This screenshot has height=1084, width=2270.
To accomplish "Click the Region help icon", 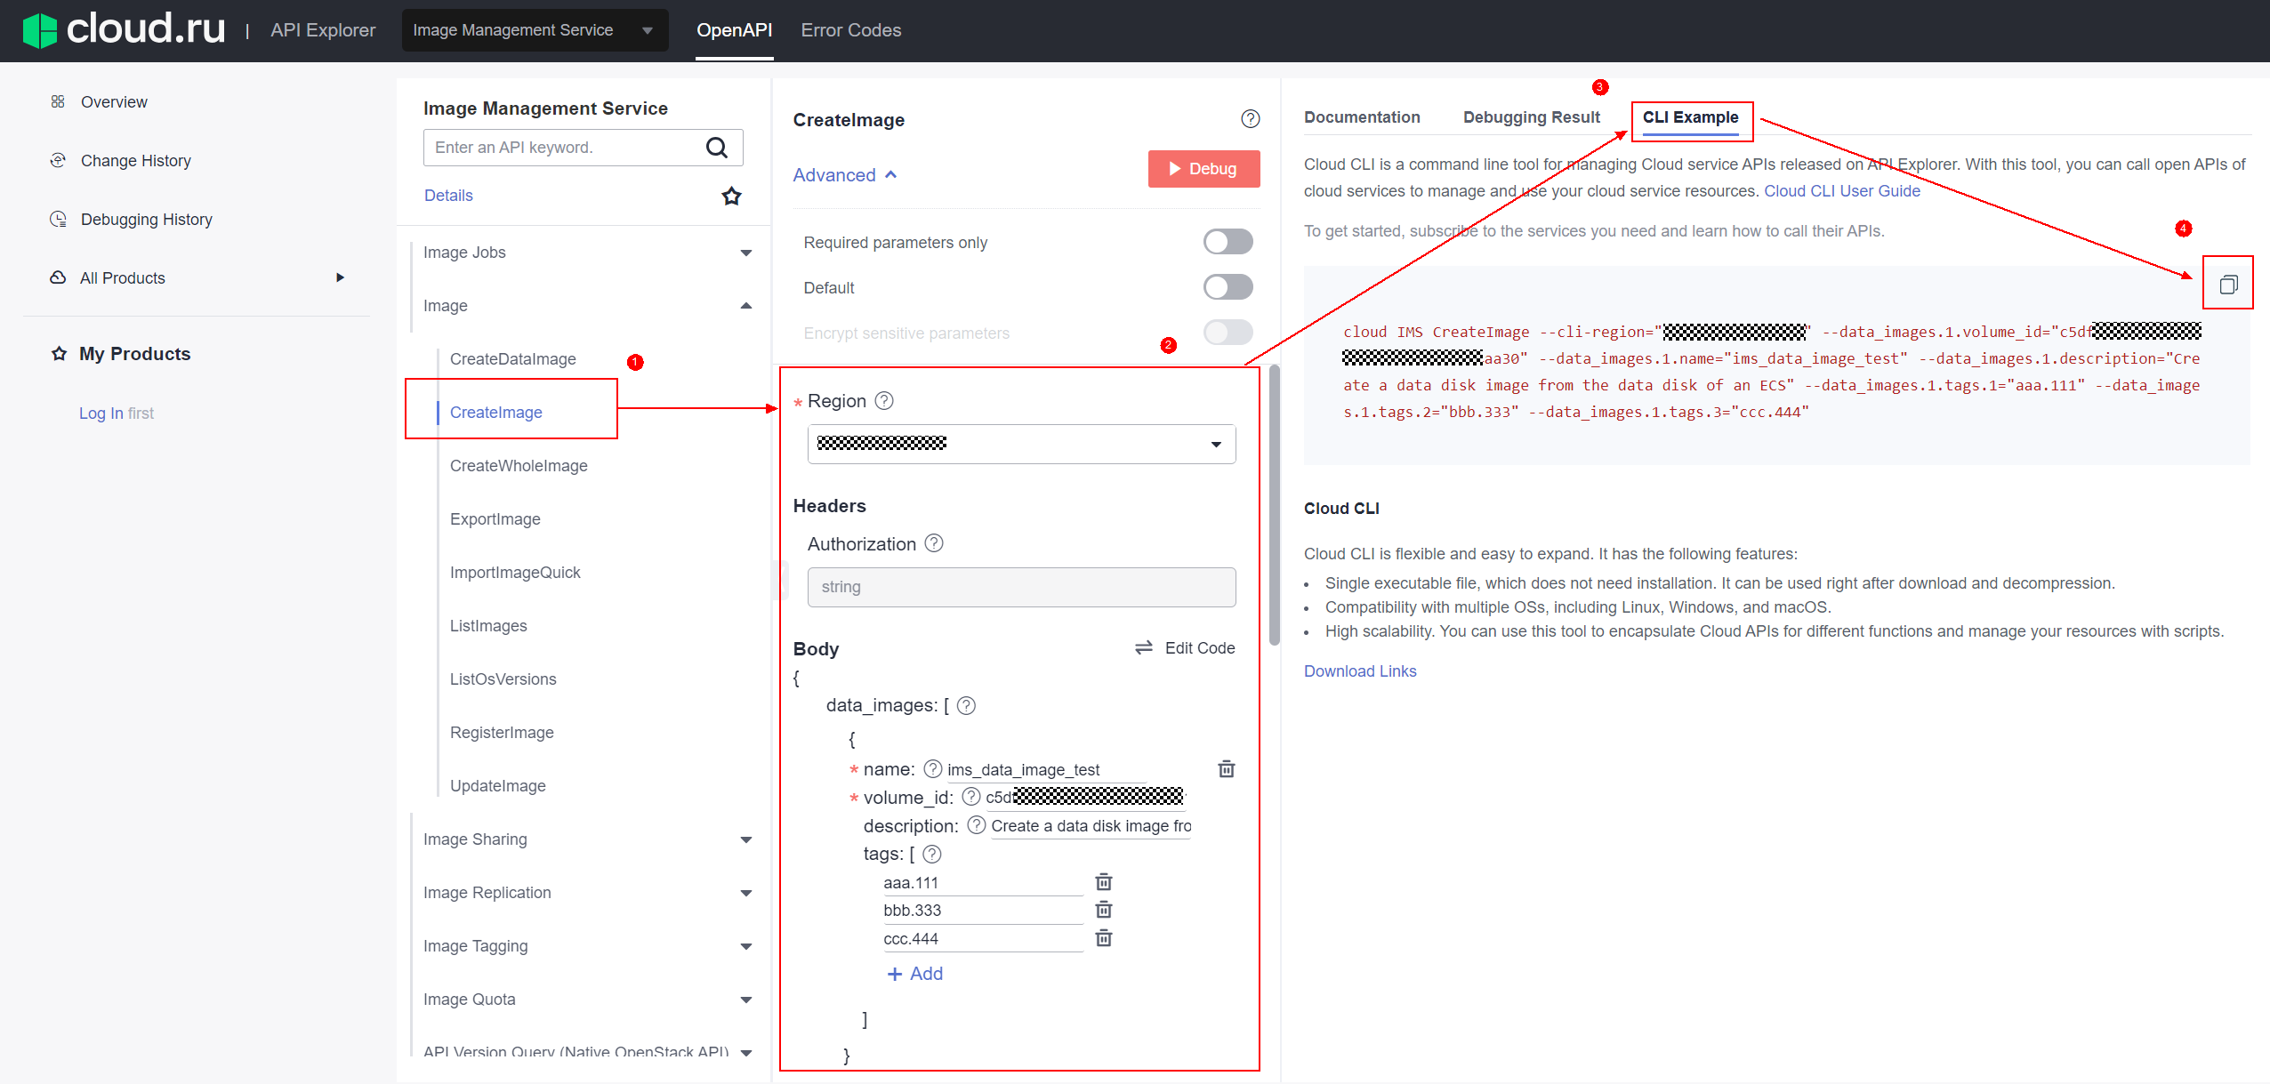I will click(x=884, y=401).
